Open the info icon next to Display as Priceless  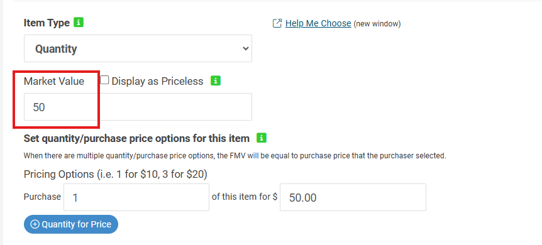coord(216,81)
